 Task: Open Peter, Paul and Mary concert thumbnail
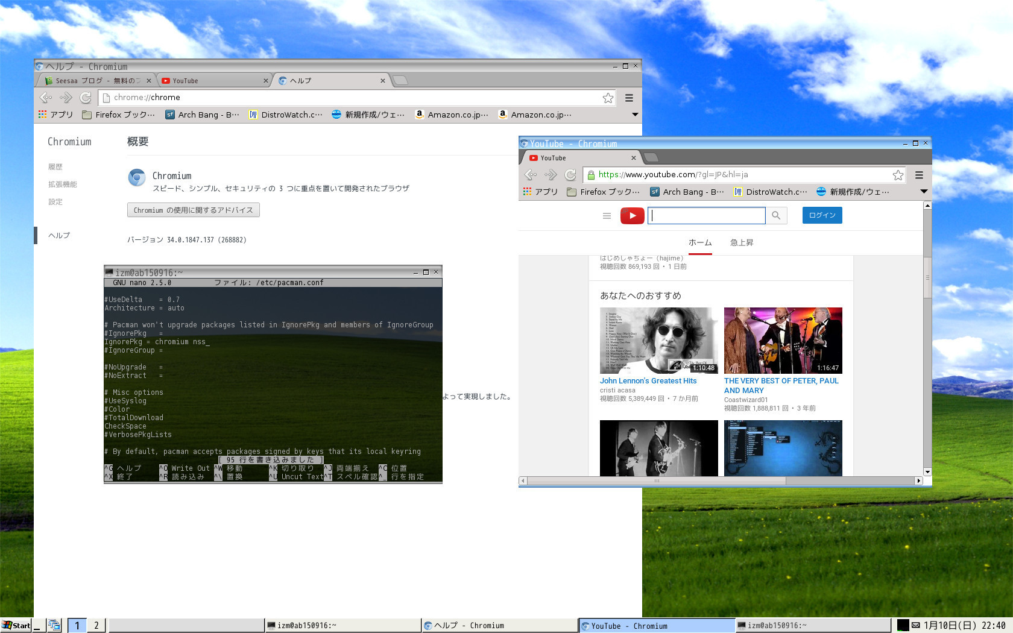(x=783, y=341)
